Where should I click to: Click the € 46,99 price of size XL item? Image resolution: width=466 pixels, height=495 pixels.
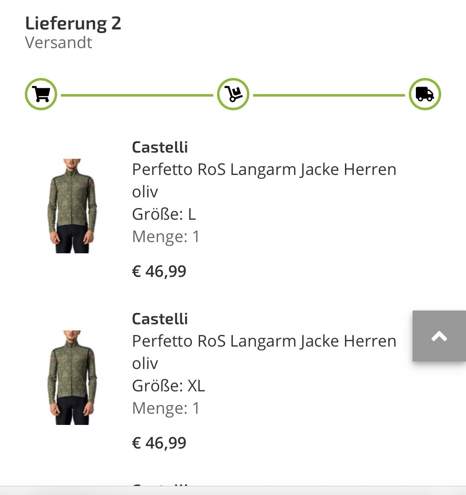click(159, 443)
